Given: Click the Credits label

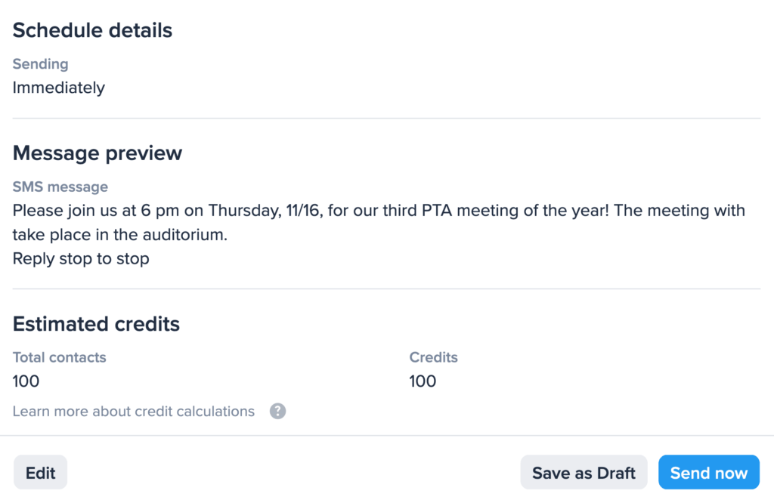Looking at the screenshot, I should point(433,357).
